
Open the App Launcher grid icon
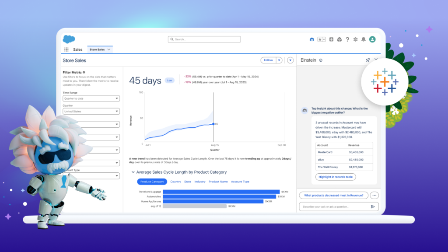(x=66, y=49)
